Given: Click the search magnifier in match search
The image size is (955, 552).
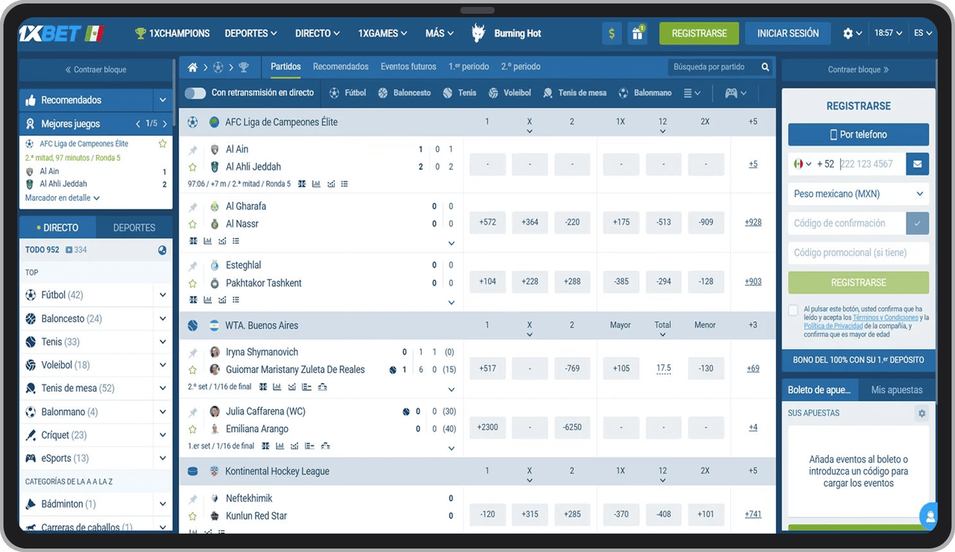Looking at the screenshot, I should pyautogui.click(x=765, y=67).
